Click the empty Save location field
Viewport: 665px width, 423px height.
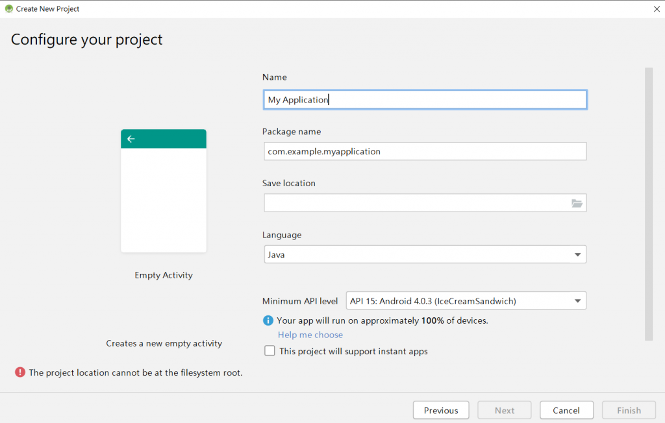coord(416,203)
